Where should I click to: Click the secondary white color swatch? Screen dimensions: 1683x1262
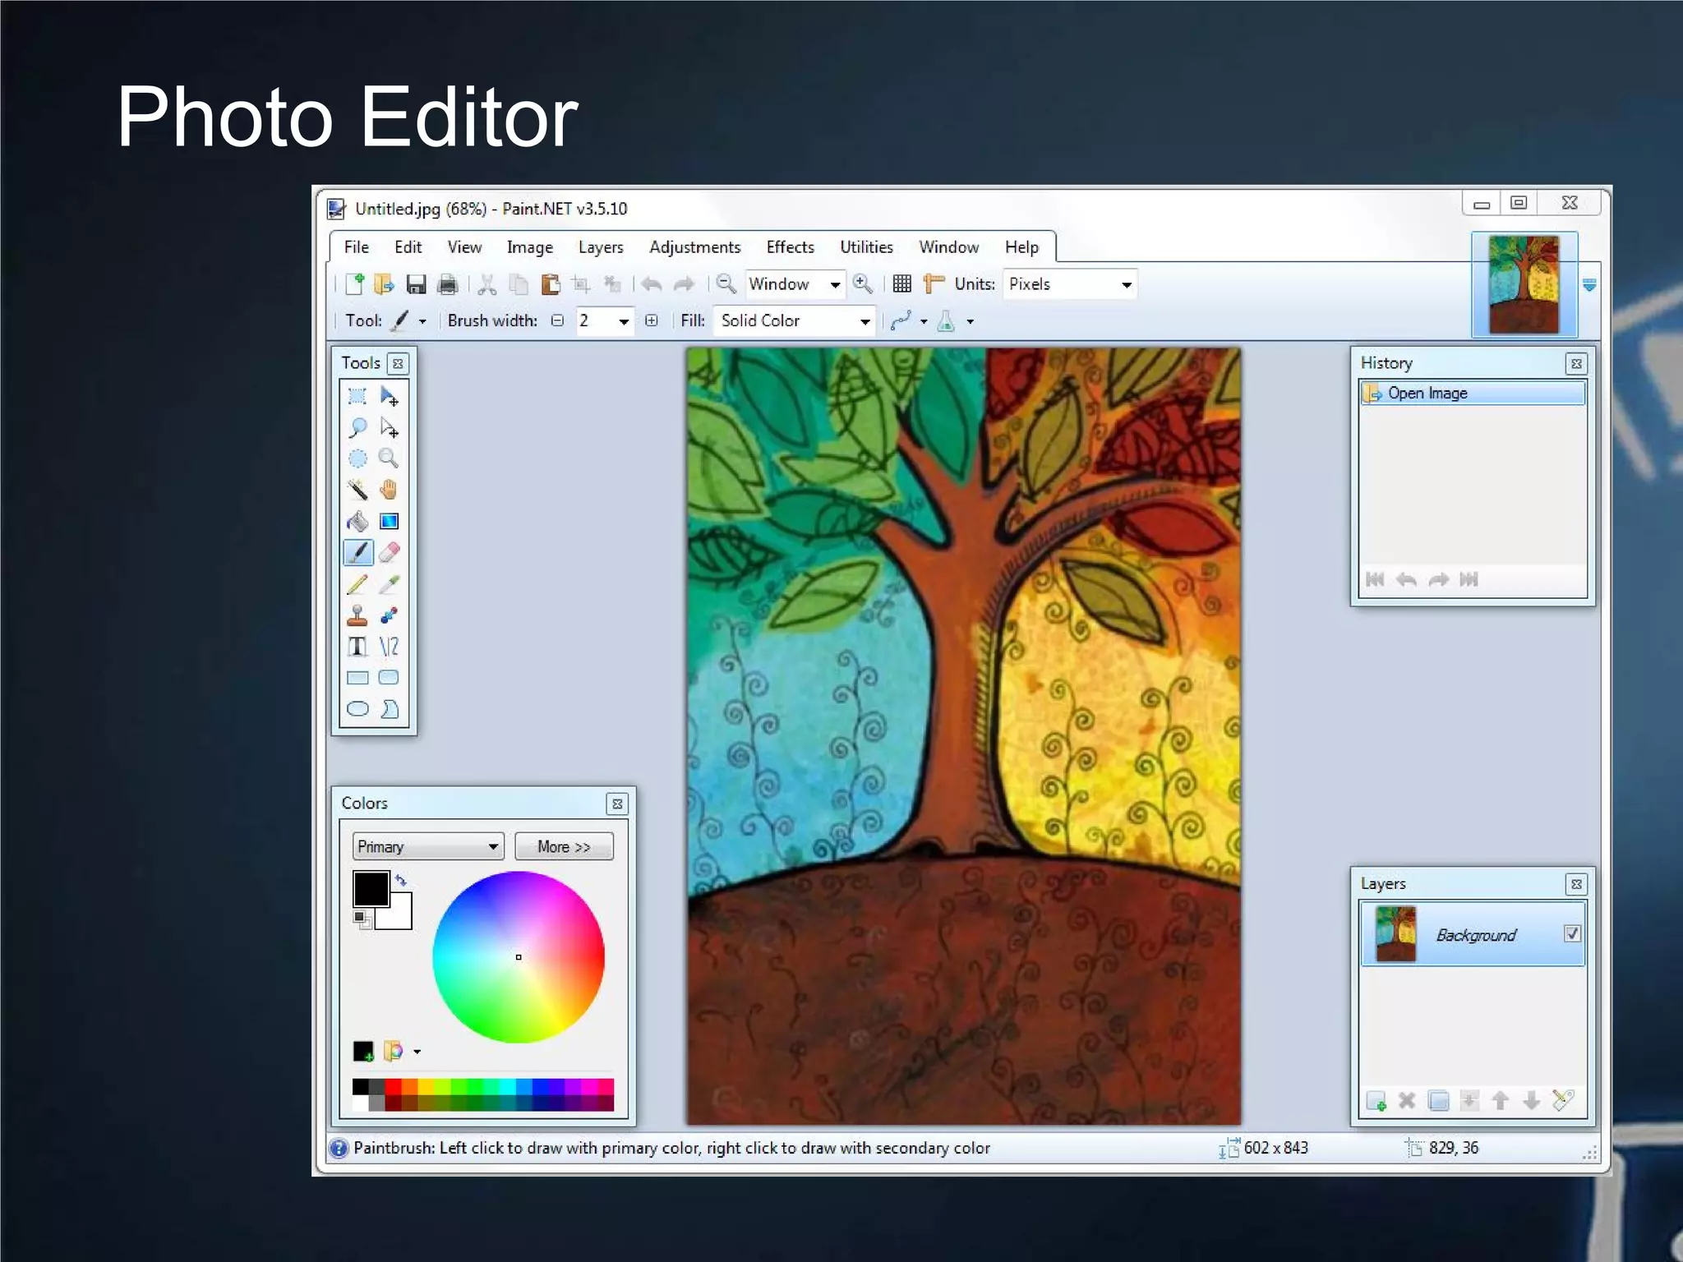point(398,915)
